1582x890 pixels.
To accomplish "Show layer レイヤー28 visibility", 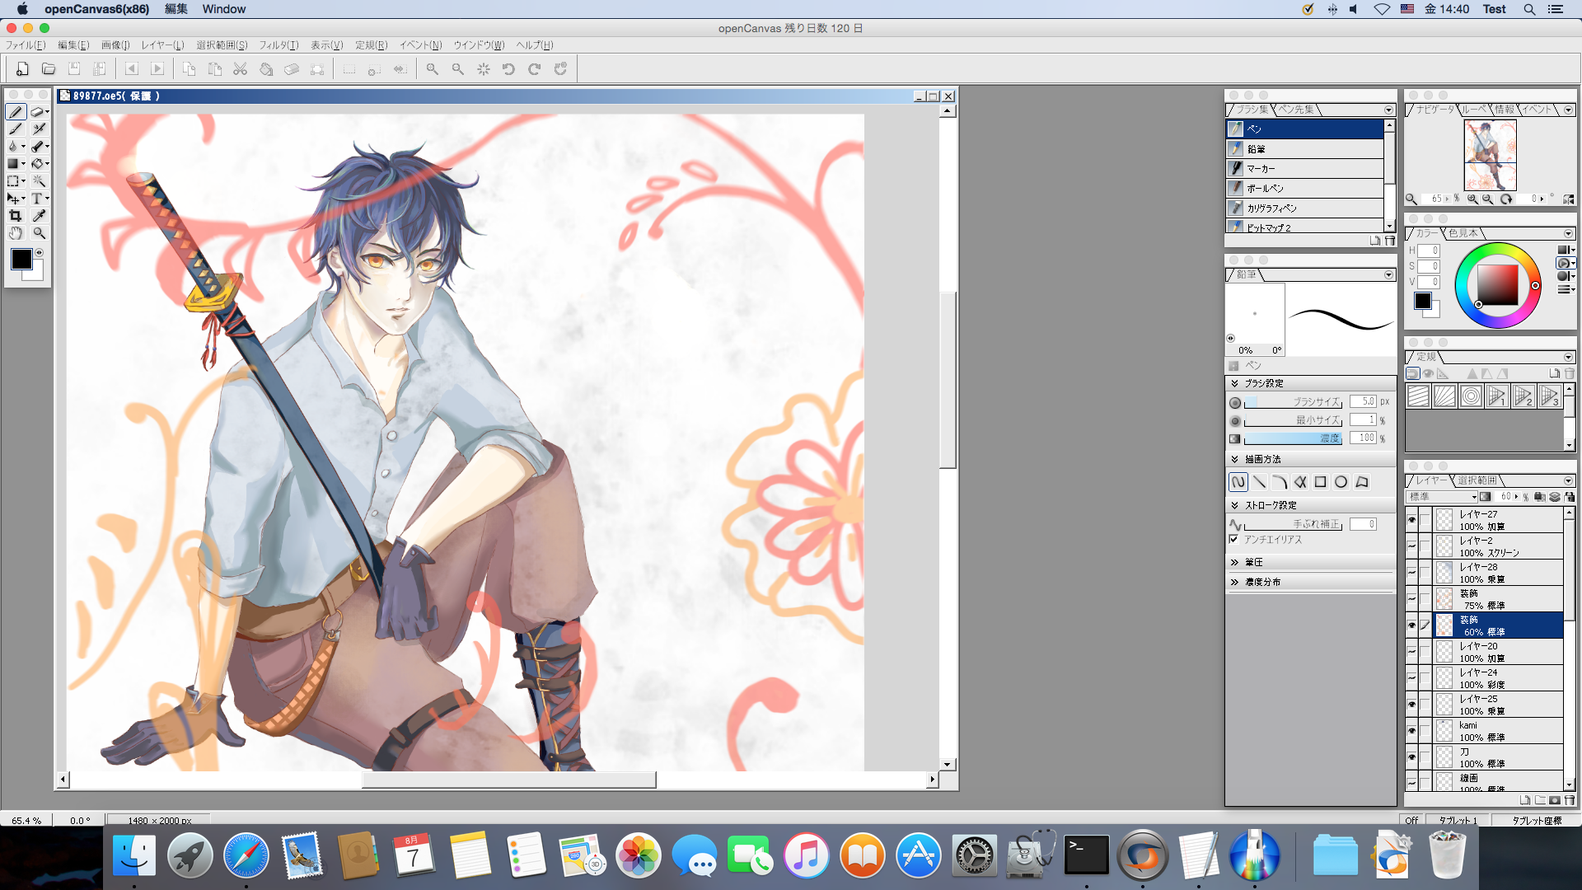I will click(x=1411, y=573).
